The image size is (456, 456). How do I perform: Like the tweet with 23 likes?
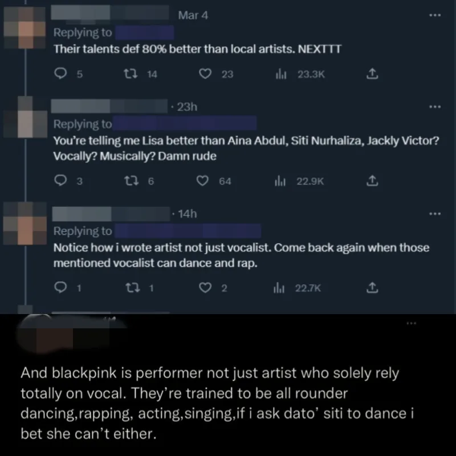pyautogui.click(x=208, y=74)
